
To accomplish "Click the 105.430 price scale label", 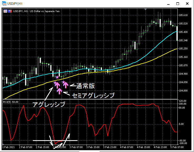I will pyautogui.click(x=183, y=32).
